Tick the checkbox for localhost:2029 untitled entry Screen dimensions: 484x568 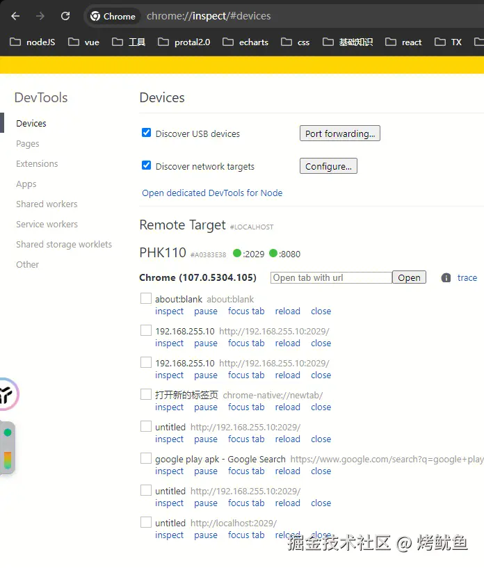(146, 522)
